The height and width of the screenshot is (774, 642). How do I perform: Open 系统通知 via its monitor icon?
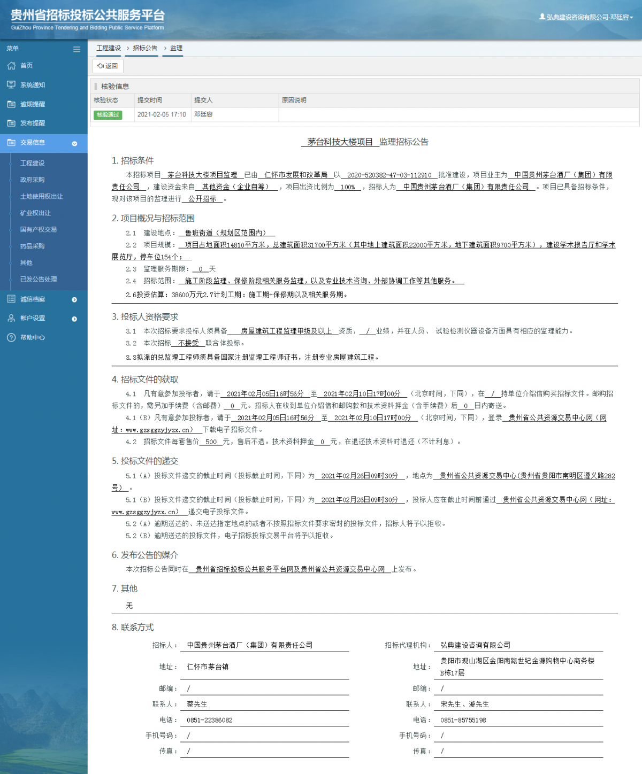pos(12,84)
